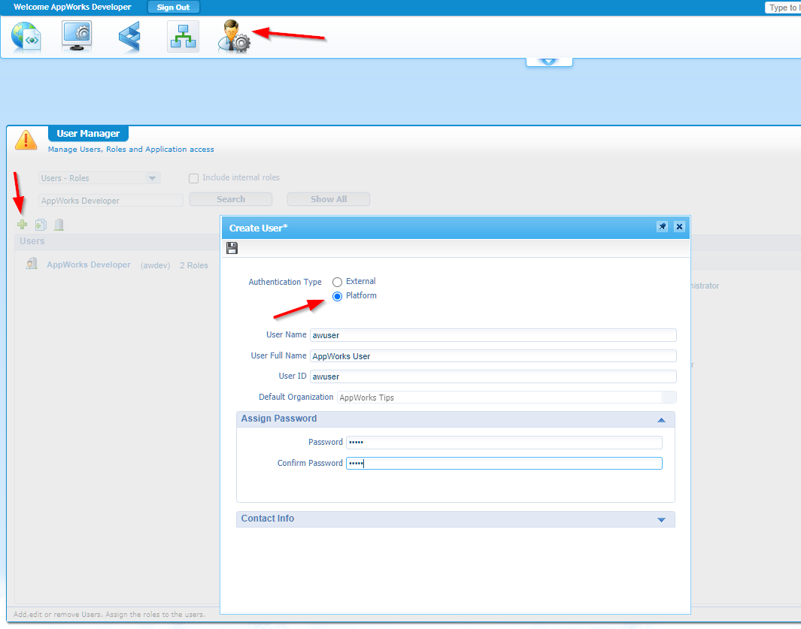Image resolution: width=801 pixels, height=629 pixels.
Task: Click the 2 Roles text
Action: pos(193,265)
